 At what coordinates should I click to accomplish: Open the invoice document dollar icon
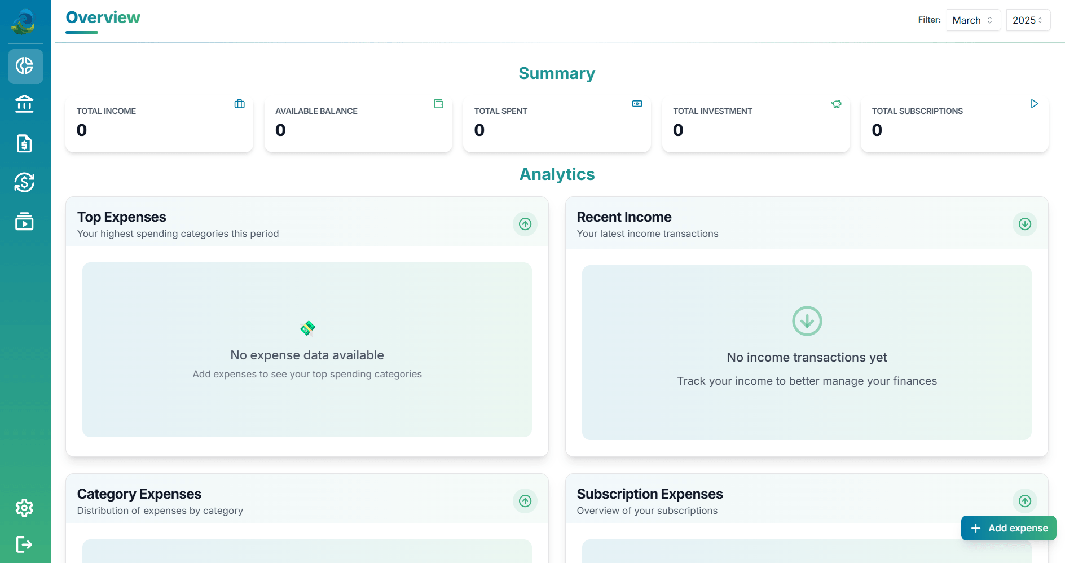(x=25, y=143)
